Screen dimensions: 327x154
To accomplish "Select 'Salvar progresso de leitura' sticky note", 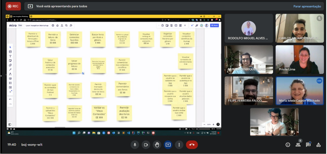I will (x=74, y=65).
